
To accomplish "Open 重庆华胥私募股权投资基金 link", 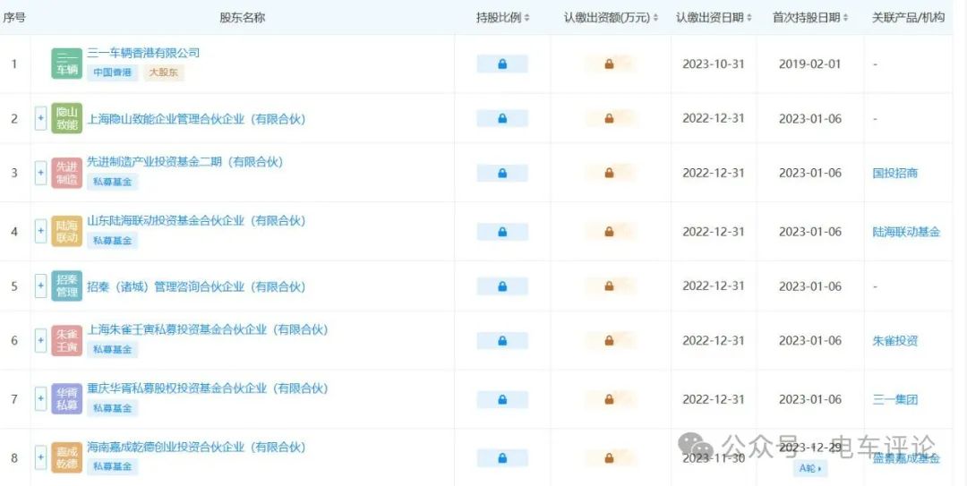I will (x=207, y=388).
